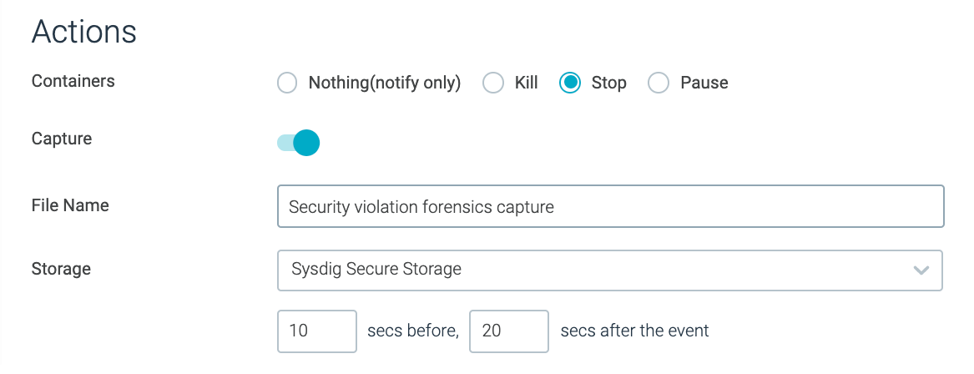Click the Storage row label
Image resolution: width=974 pixels, height=374 pixels.
[61, 269]
